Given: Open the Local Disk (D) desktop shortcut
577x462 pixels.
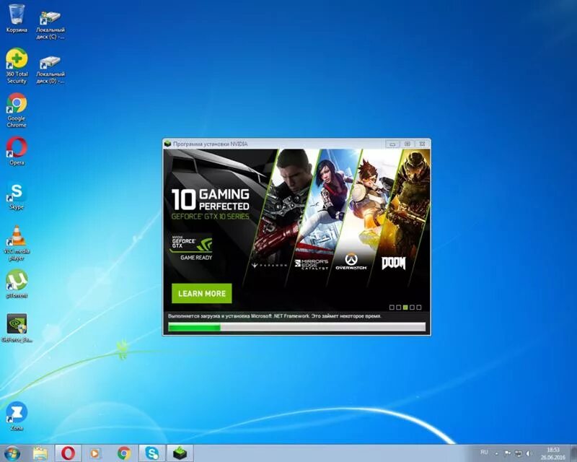Looking at the screenshot, I should tap(50, 69).
